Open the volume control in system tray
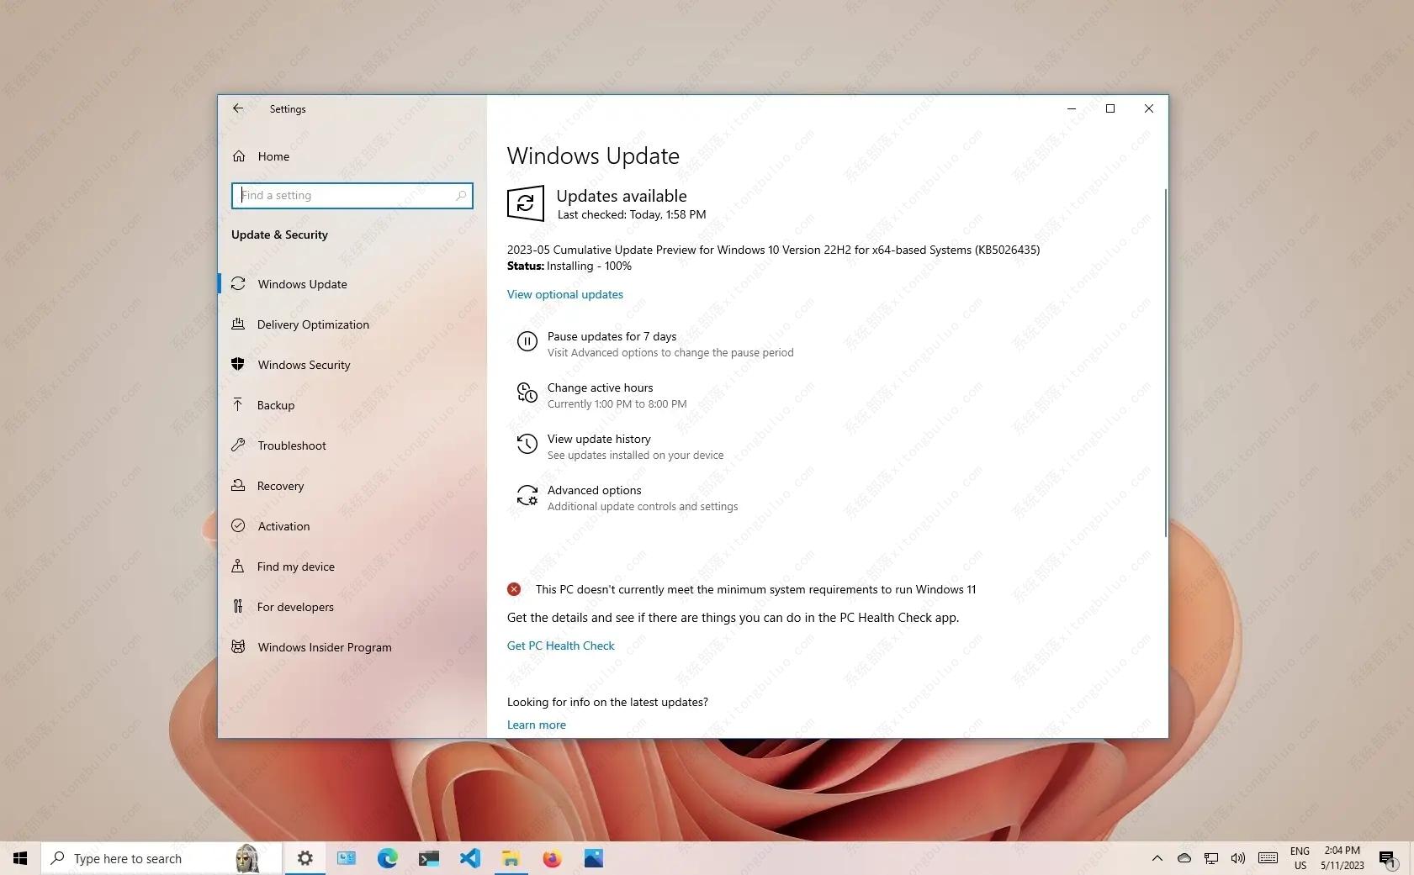The height and width of the screenshot is (875, 1414). tap(1237, 858)
